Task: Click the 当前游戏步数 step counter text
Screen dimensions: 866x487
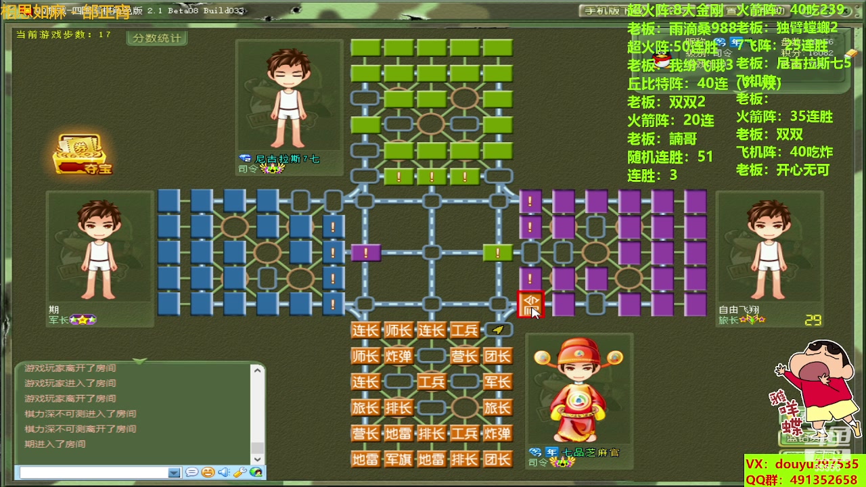Action: point(64,34)
